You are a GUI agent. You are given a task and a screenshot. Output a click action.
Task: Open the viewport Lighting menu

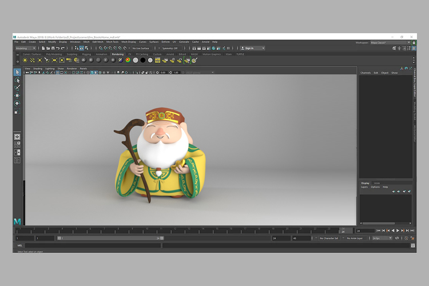coord(50,69)
